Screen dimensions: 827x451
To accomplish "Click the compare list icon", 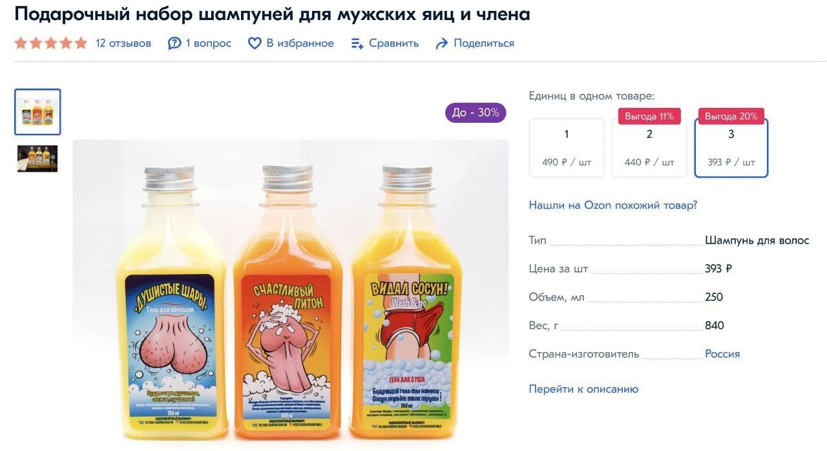I will (x=357, y=43).
